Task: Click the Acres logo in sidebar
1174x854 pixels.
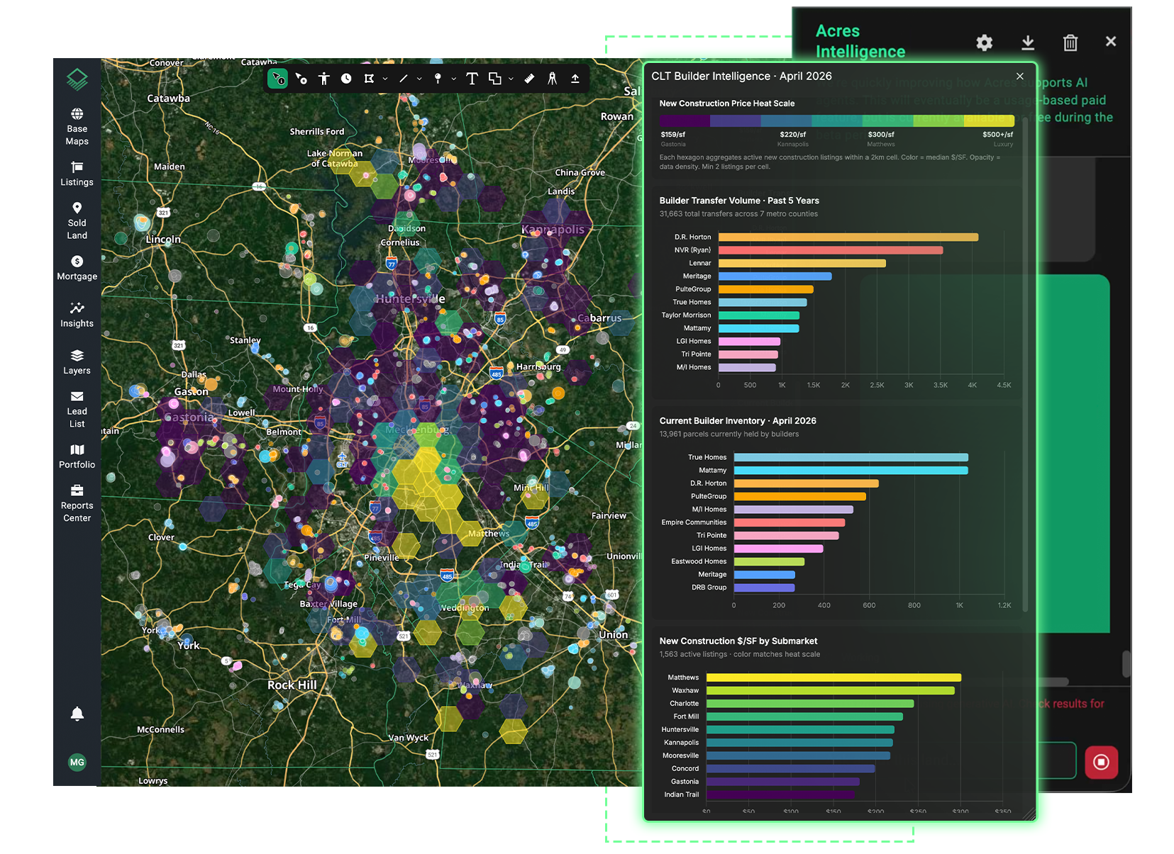Action: tap(77, 79)
